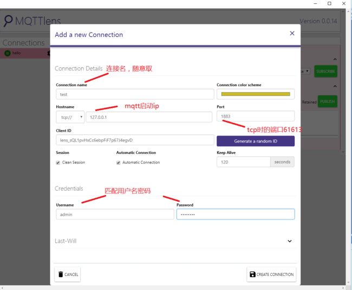
Task: Click the Version 0.0.14 text
Action: [x=318, y=21]
